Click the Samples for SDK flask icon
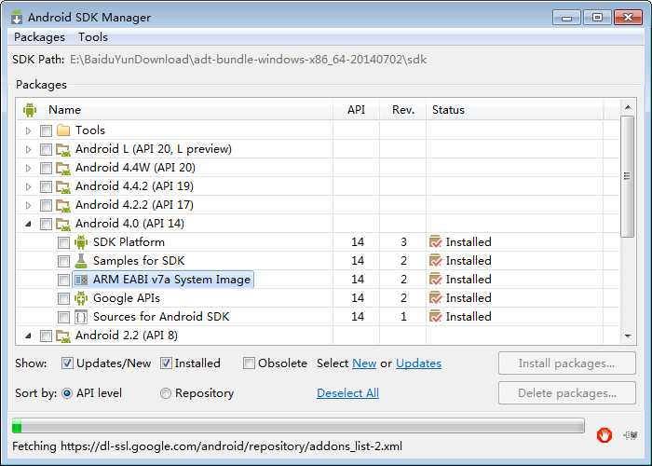This screenshot has width=652, height=466. point(81,261)
